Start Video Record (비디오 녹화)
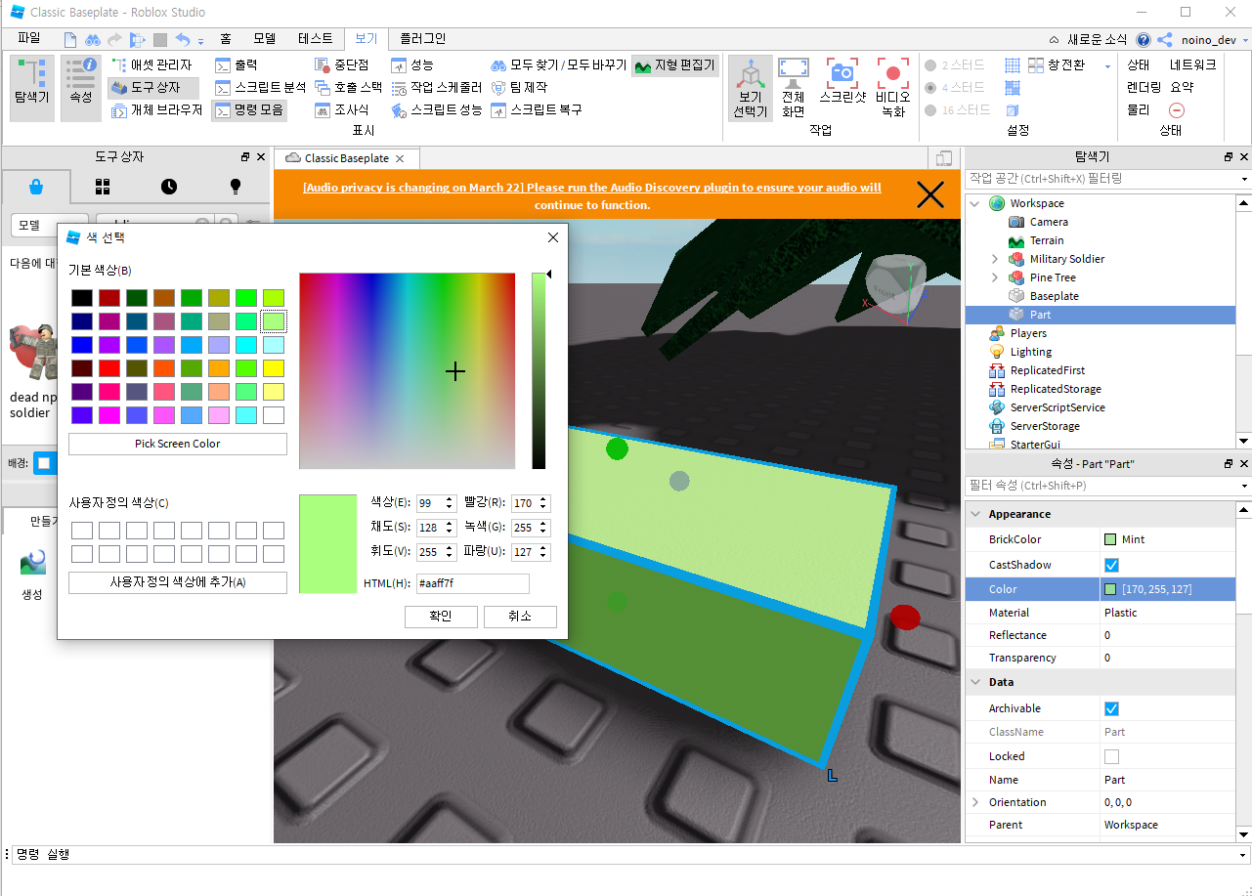The image size is (1252, 896). pos(893,88)
